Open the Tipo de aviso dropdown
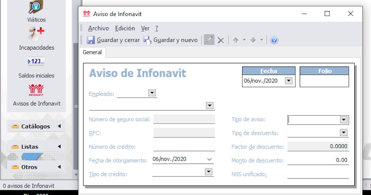The height and width of the screenshot is (195, 371). 344,120
